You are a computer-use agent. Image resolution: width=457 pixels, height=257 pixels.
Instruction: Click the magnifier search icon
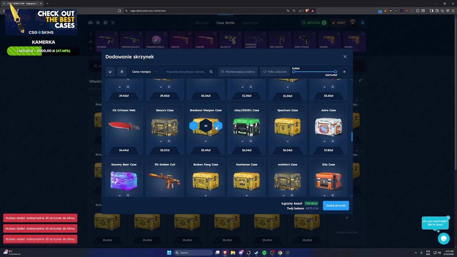(211, 72)
